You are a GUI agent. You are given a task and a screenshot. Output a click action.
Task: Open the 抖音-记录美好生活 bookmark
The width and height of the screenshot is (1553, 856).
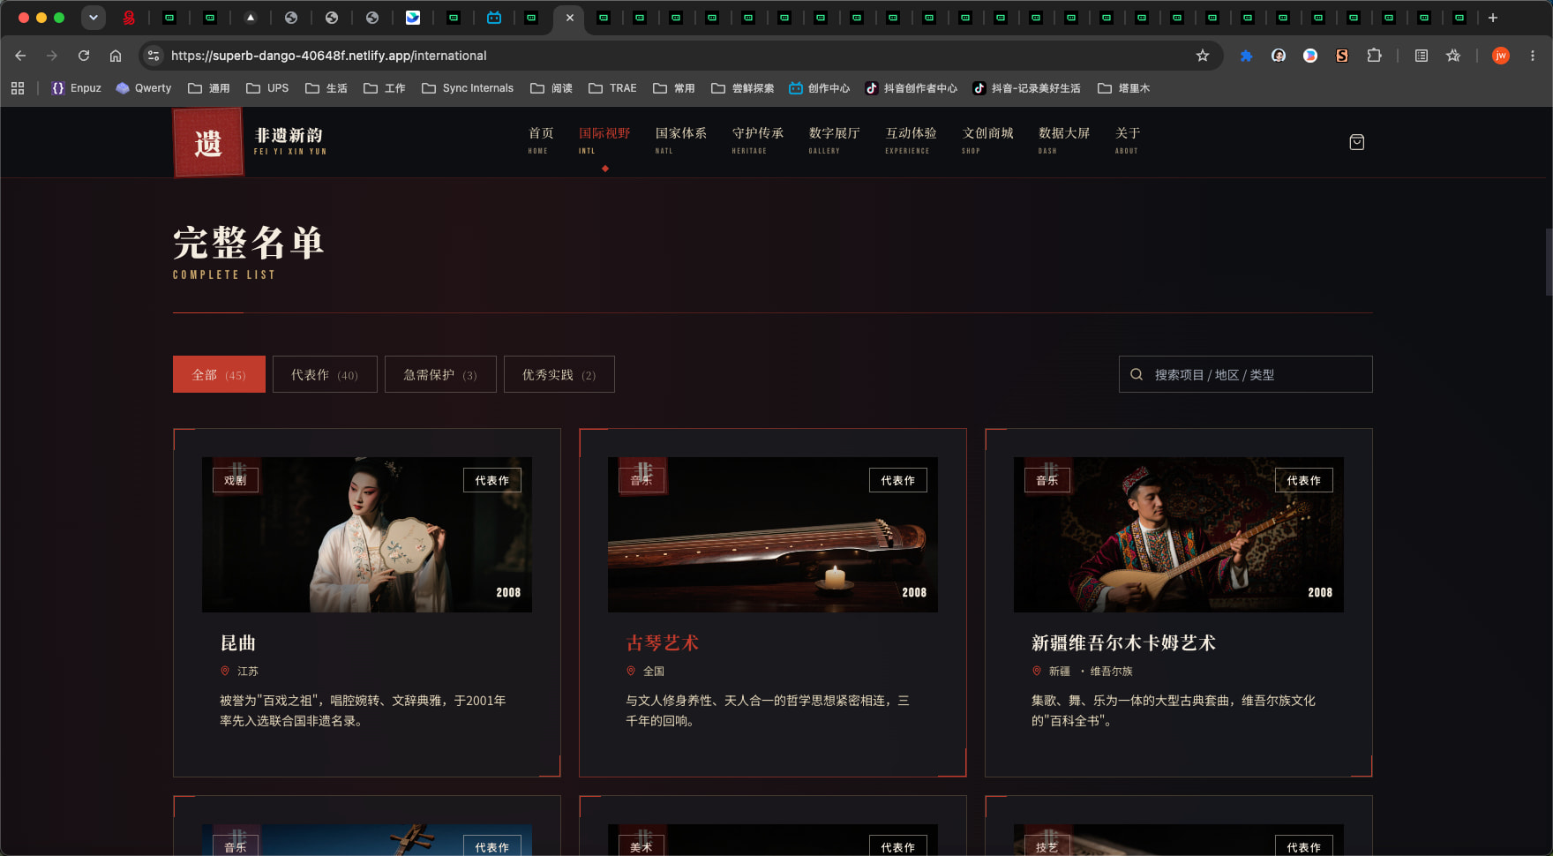point(1026,88)
